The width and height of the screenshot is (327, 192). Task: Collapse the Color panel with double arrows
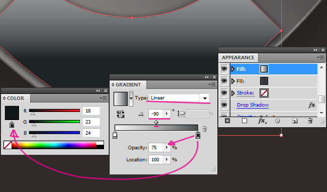[98, 90]
